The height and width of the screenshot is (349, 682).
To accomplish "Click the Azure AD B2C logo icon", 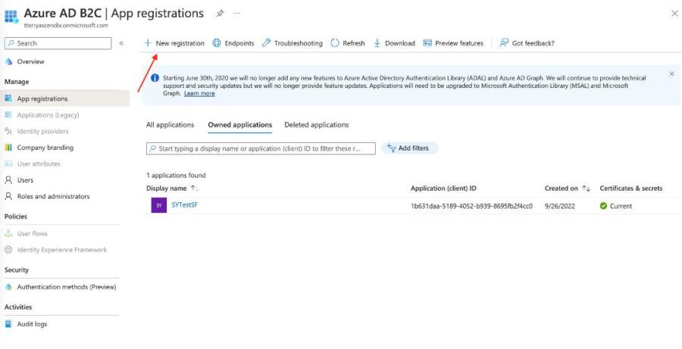I will (11, 17).
